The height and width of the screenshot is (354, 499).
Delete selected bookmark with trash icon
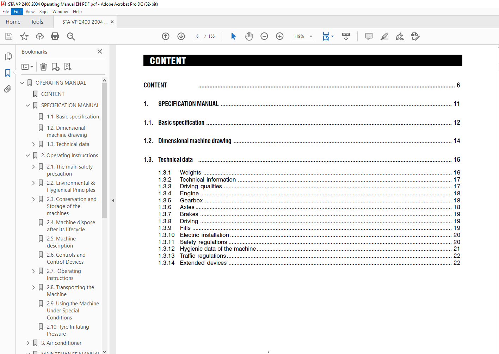pos(43,67)
